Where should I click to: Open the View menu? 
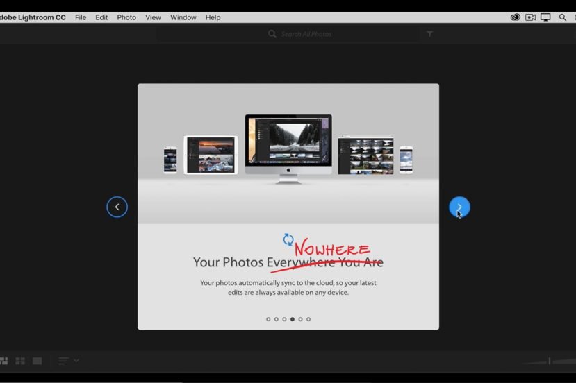[153, 17]
